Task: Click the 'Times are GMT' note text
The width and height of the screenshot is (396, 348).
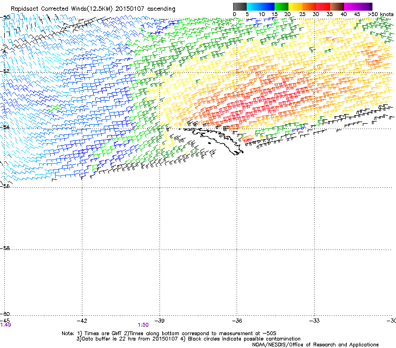Action: tap(103, 334)
